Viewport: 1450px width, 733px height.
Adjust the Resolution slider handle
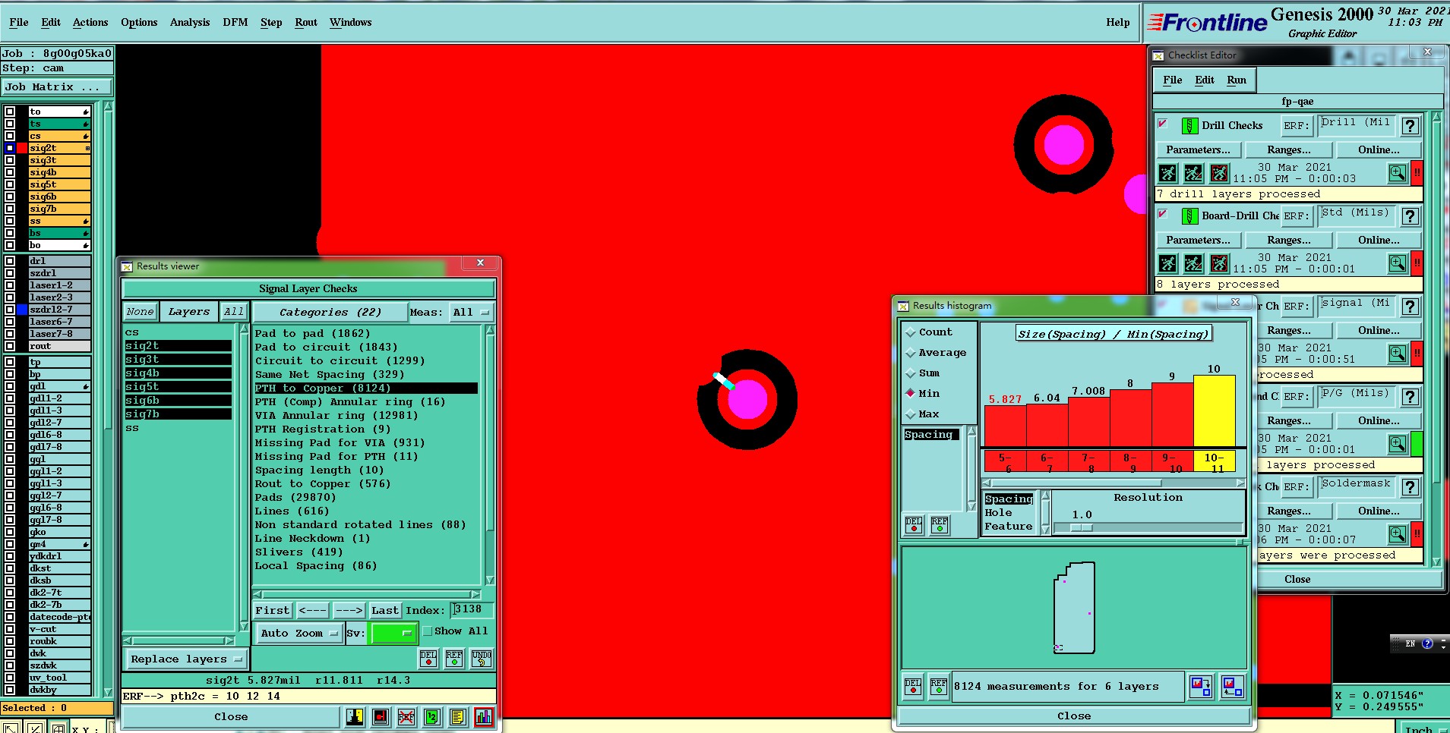click(x=1082, y=527)
